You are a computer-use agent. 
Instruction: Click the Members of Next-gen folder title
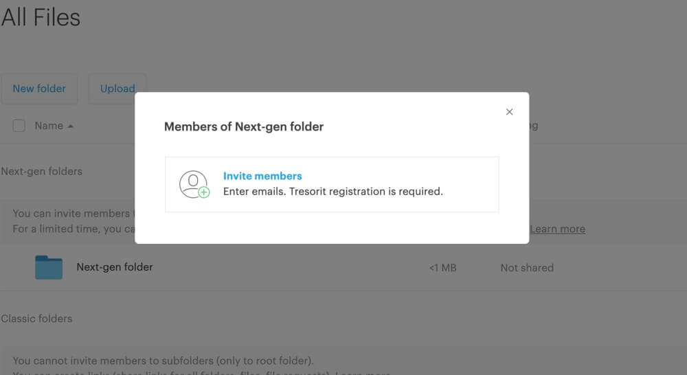pos(244,126)
